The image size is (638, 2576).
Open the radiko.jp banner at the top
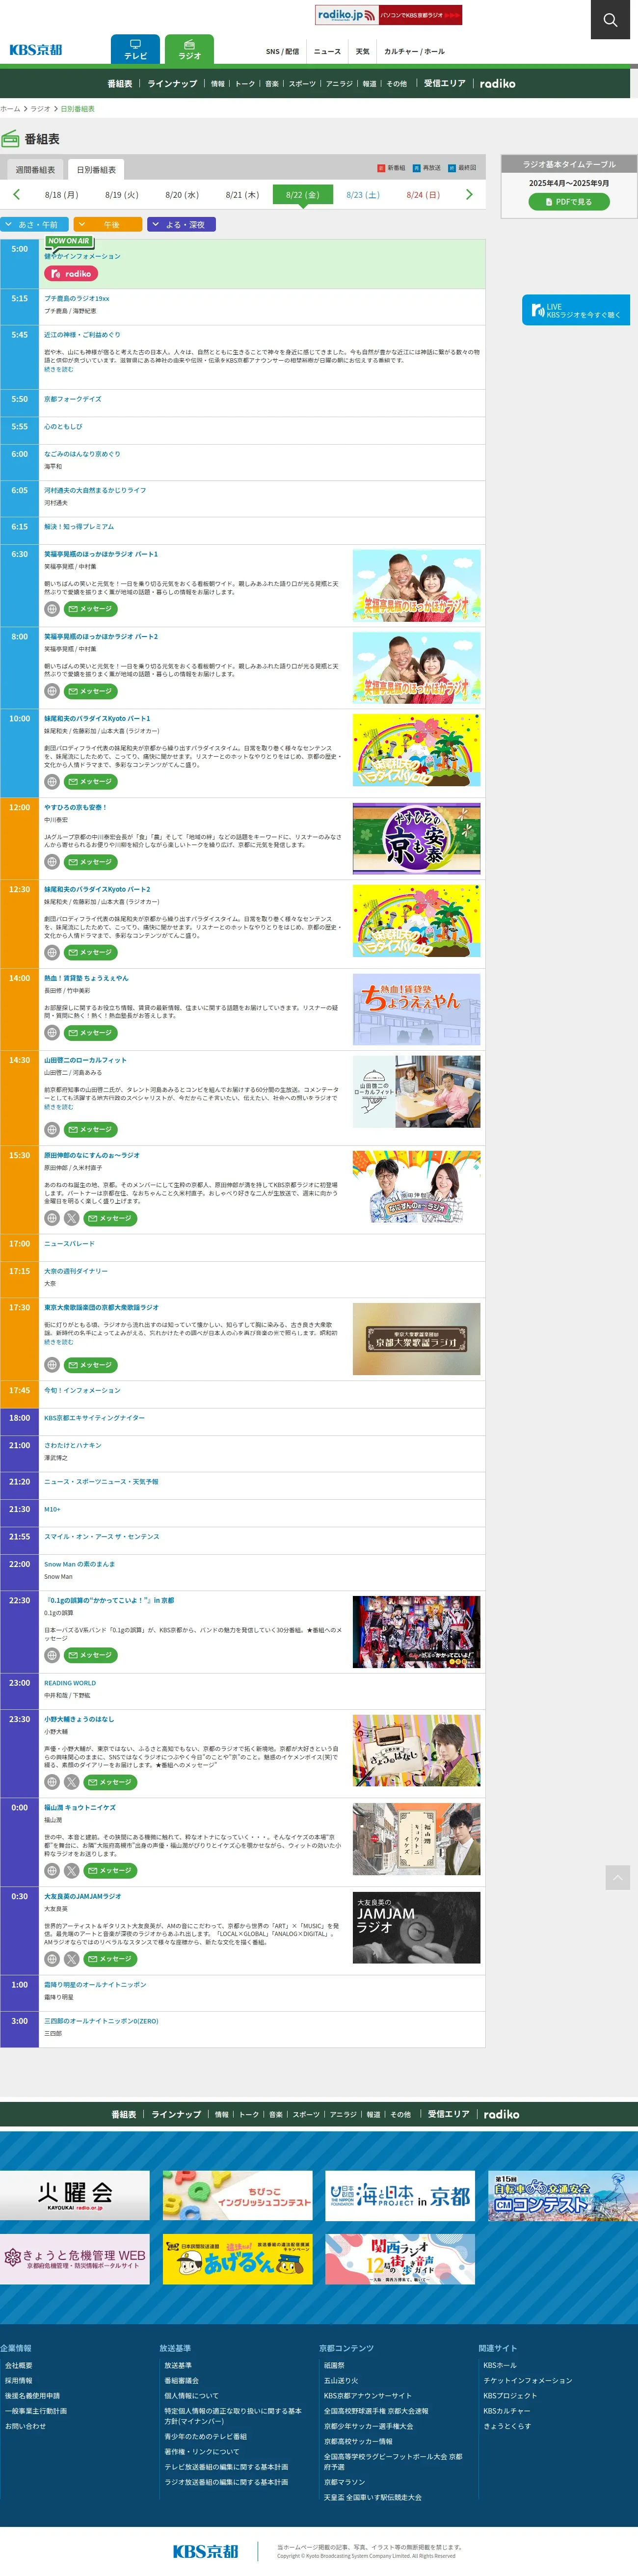[389, 15]
